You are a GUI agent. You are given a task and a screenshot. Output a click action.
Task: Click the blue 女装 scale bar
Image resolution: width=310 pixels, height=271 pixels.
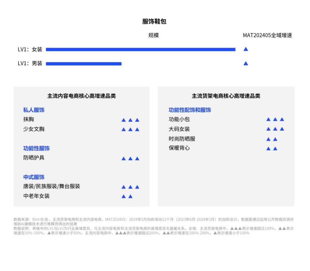tap(140, 49)
